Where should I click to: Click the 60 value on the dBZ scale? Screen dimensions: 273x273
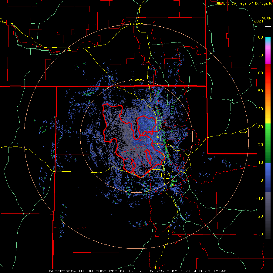261,73
